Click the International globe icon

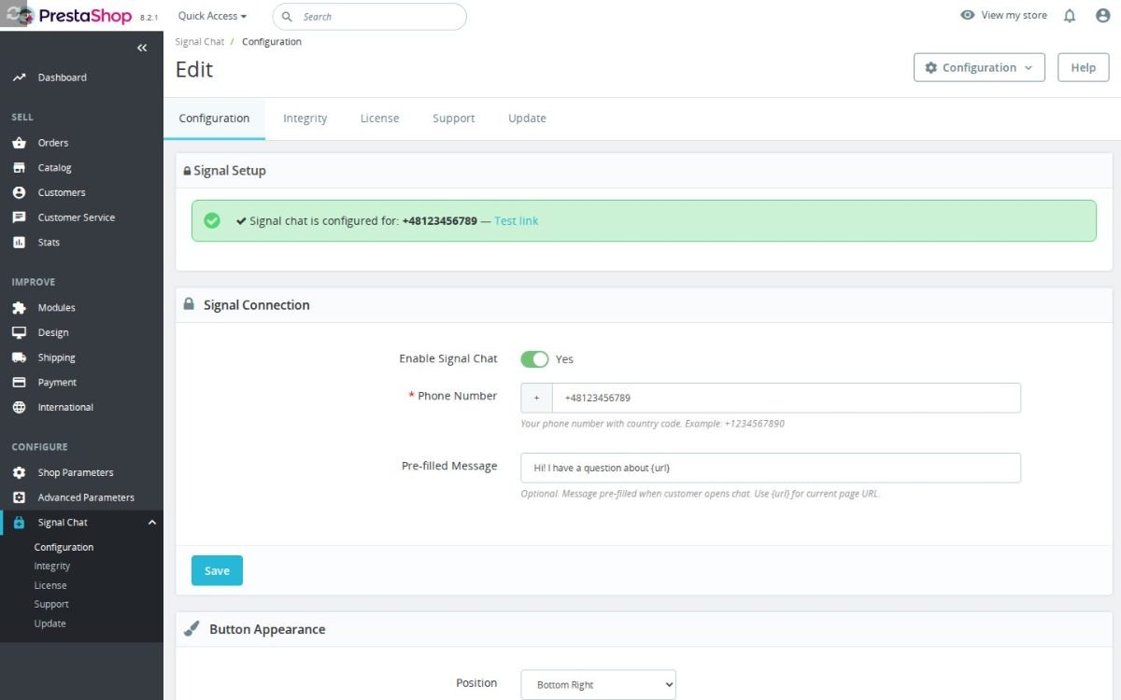coord(19,407)
